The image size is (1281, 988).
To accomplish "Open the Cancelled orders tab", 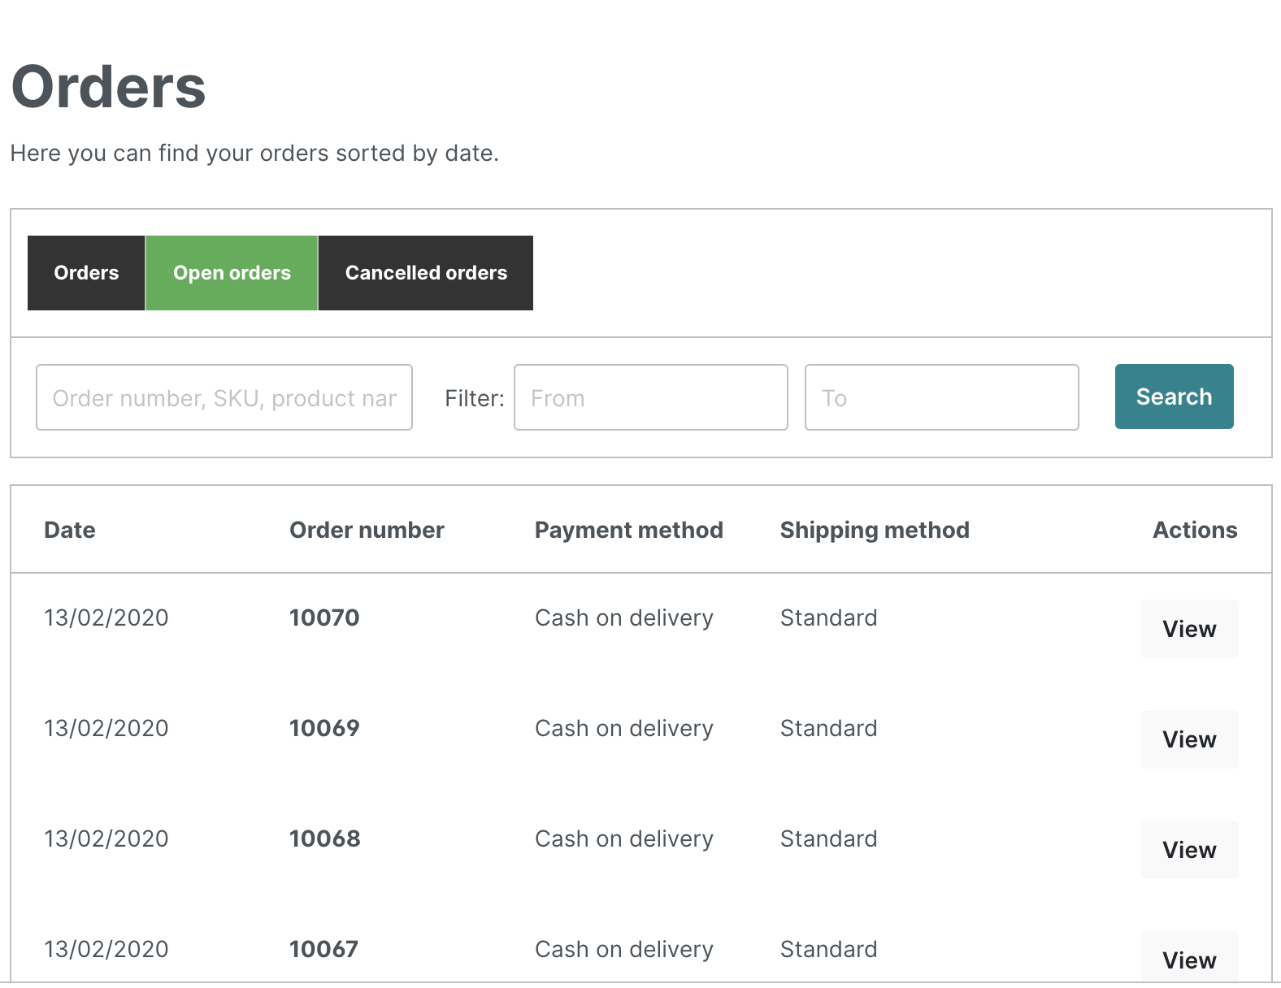I will point(426,273).
